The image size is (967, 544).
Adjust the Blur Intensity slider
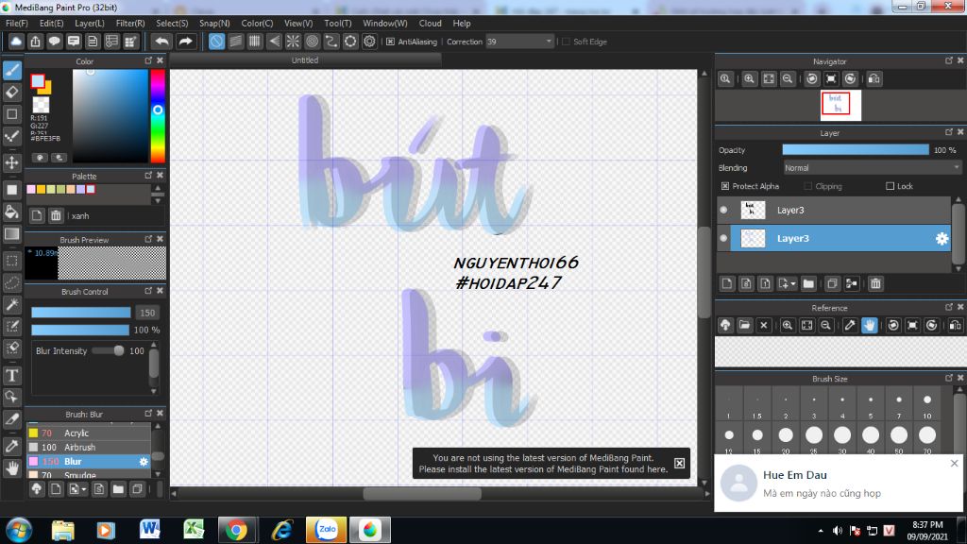(x=108, y=351)
